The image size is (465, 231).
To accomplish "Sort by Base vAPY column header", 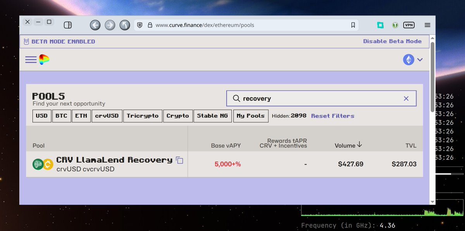I will (226, 145).
